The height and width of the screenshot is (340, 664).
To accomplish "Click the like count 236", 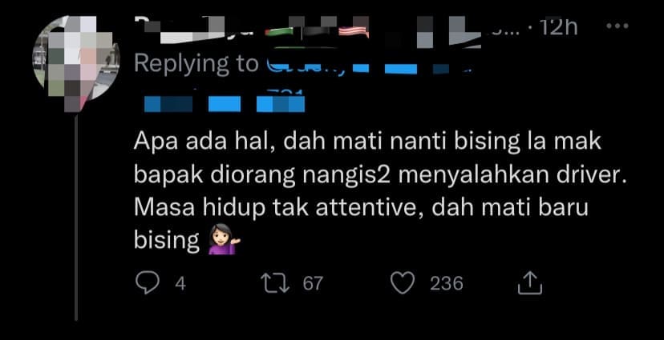I will point(447,283).
